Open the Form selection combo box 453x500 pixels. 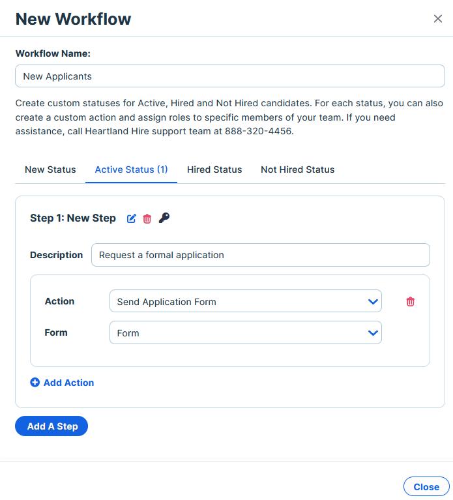246,332
